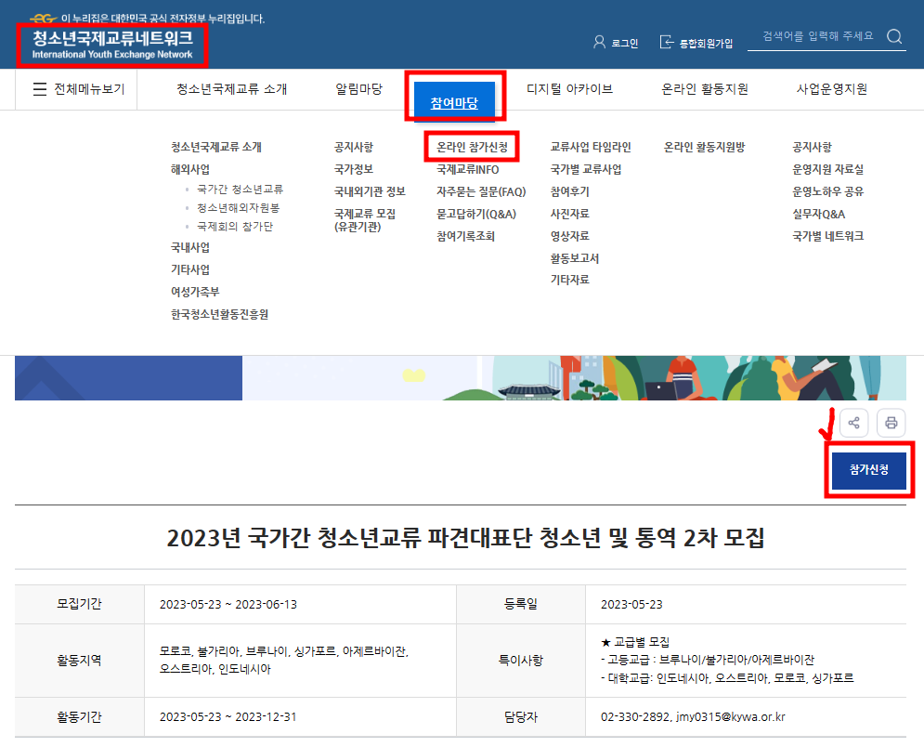
Task: Open 공지사항 under 알림마당
Action: (x=354, y=147)
